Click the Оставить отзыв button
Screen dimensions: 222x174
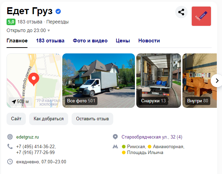click(92, 119)
